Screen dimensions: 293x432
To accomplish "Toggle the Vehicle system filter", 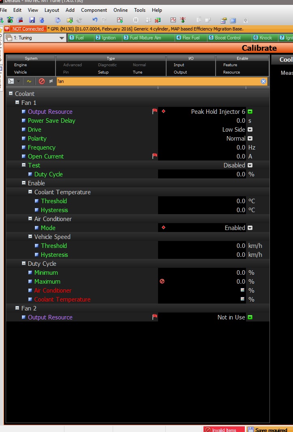I will point(21,72).
